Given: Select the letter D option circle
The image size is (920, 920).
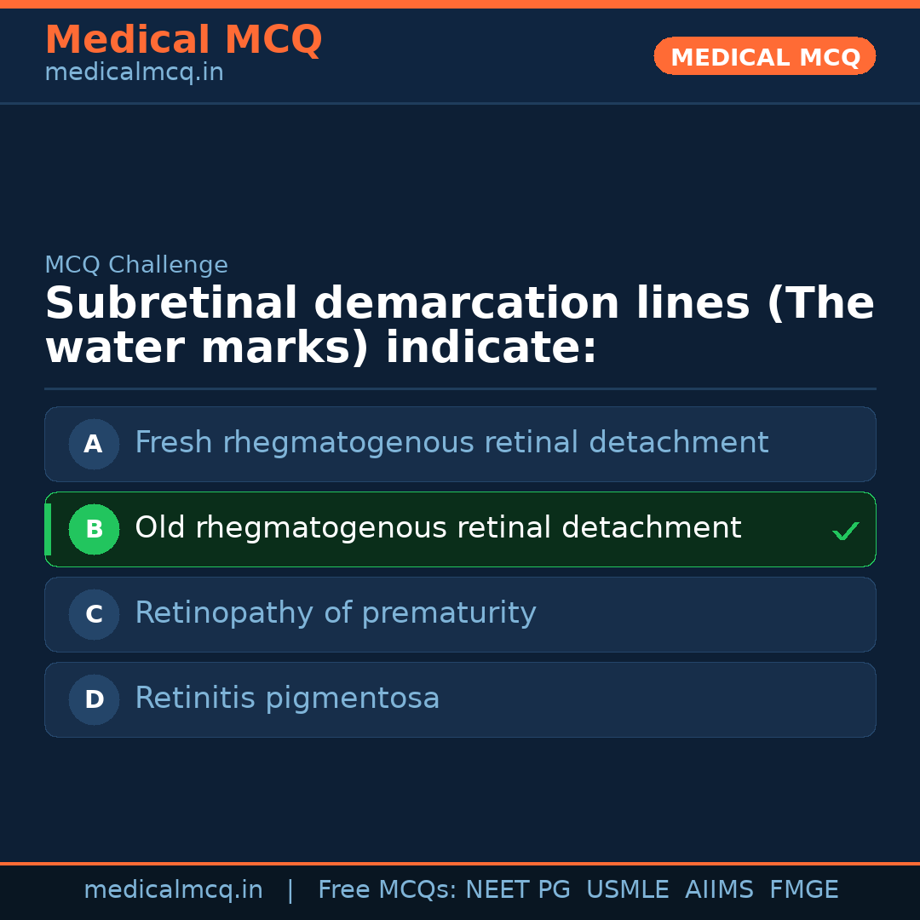Looking at the screenshot, I should 94,699.
